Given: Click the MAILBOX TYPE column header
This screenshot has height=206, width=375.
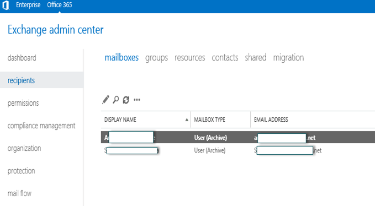Looking at the screenshot, I should [x=220, y=120].
